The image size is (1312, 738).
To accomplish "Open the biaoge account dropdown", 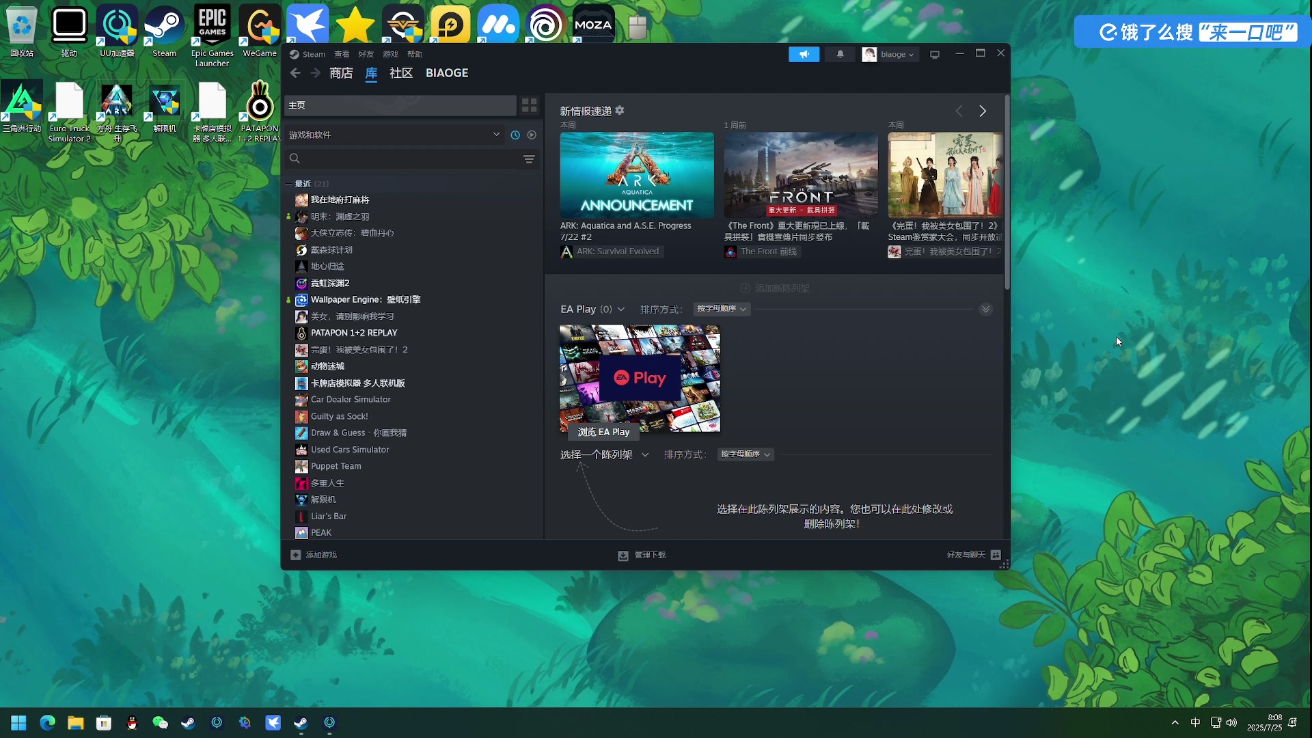I will click(889, 55).
